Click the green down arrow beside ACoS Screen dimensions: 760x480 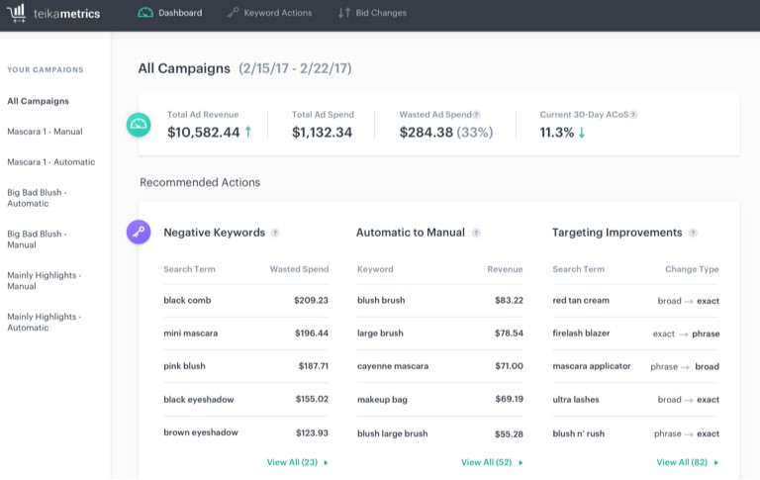pyautogui.click(x=582, y=133)
